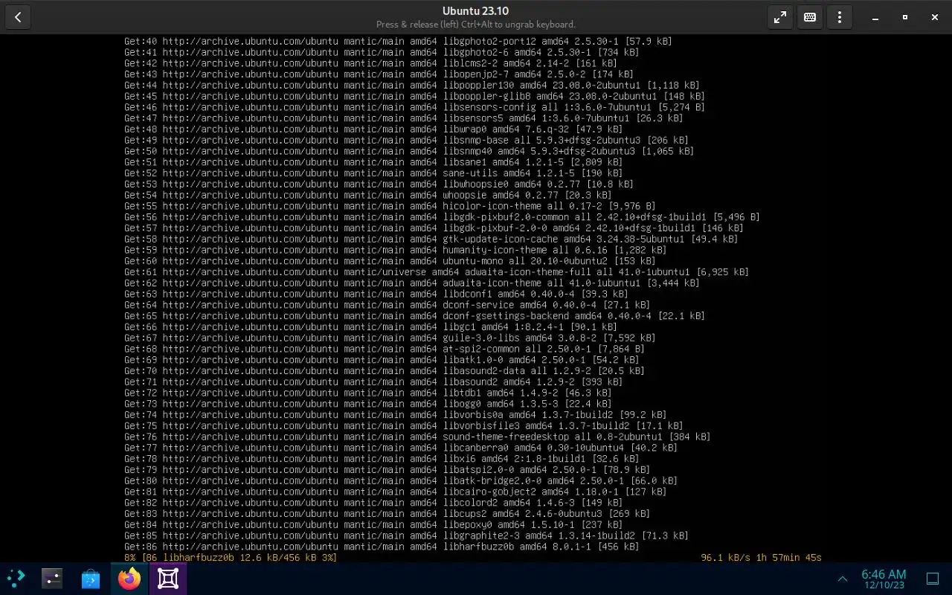
Task: Click the Get:51 line for libsane1
Action: click(x=373, y=162)
